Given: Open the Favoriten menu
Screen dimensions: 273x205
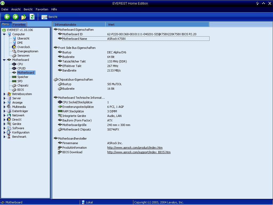Looking at the screenshot, I should [42, 9].
